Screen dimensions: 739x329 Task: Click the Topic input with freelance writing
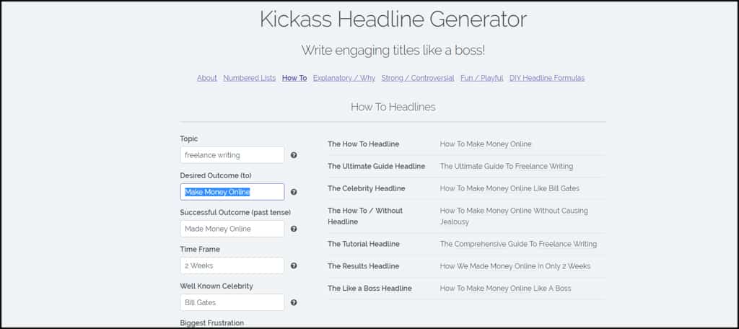pos(232,155)
